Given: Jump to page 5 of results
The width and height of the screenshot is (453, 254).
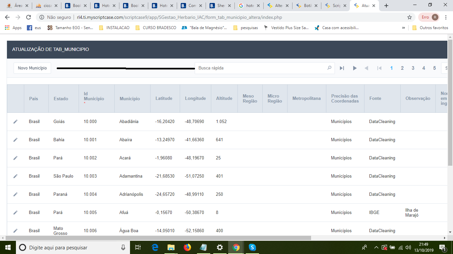Looking at the screenshot, I should coord(434,68).
